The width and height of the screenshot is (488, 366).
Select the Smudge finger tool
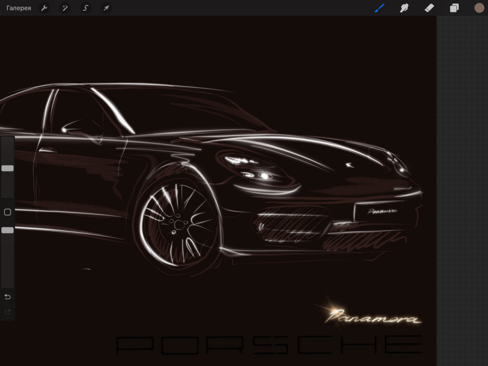point(404,8)
